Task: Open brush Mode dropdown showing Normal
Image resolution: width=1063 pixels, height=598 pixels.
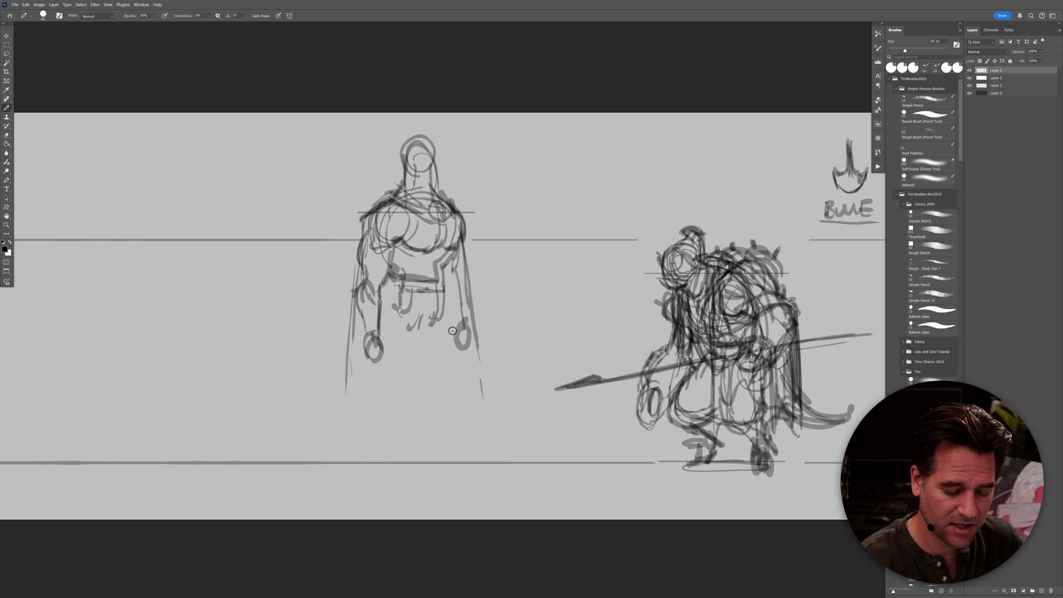Action: 97,16
